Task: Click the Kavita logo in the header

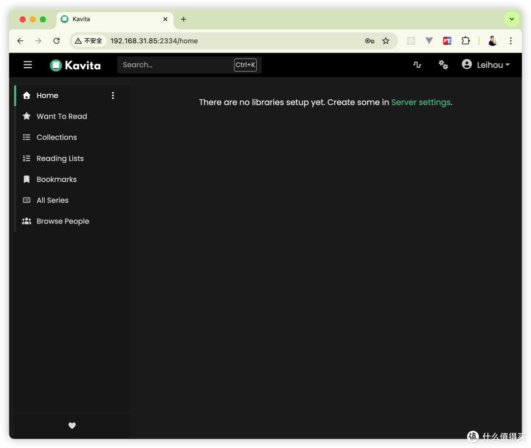Action: [75, 65]
